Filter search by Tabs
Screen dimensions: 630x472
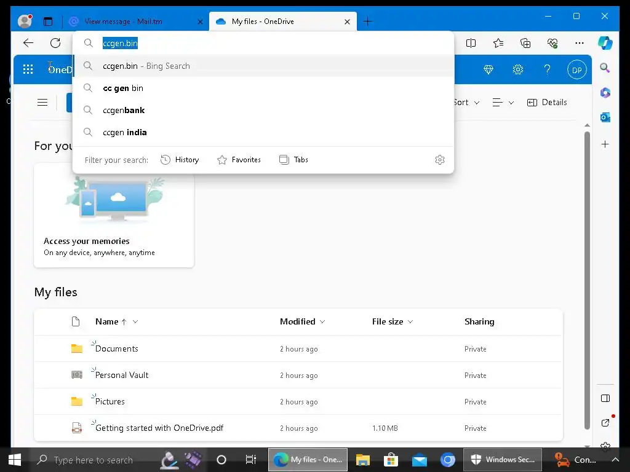point(293,160)
